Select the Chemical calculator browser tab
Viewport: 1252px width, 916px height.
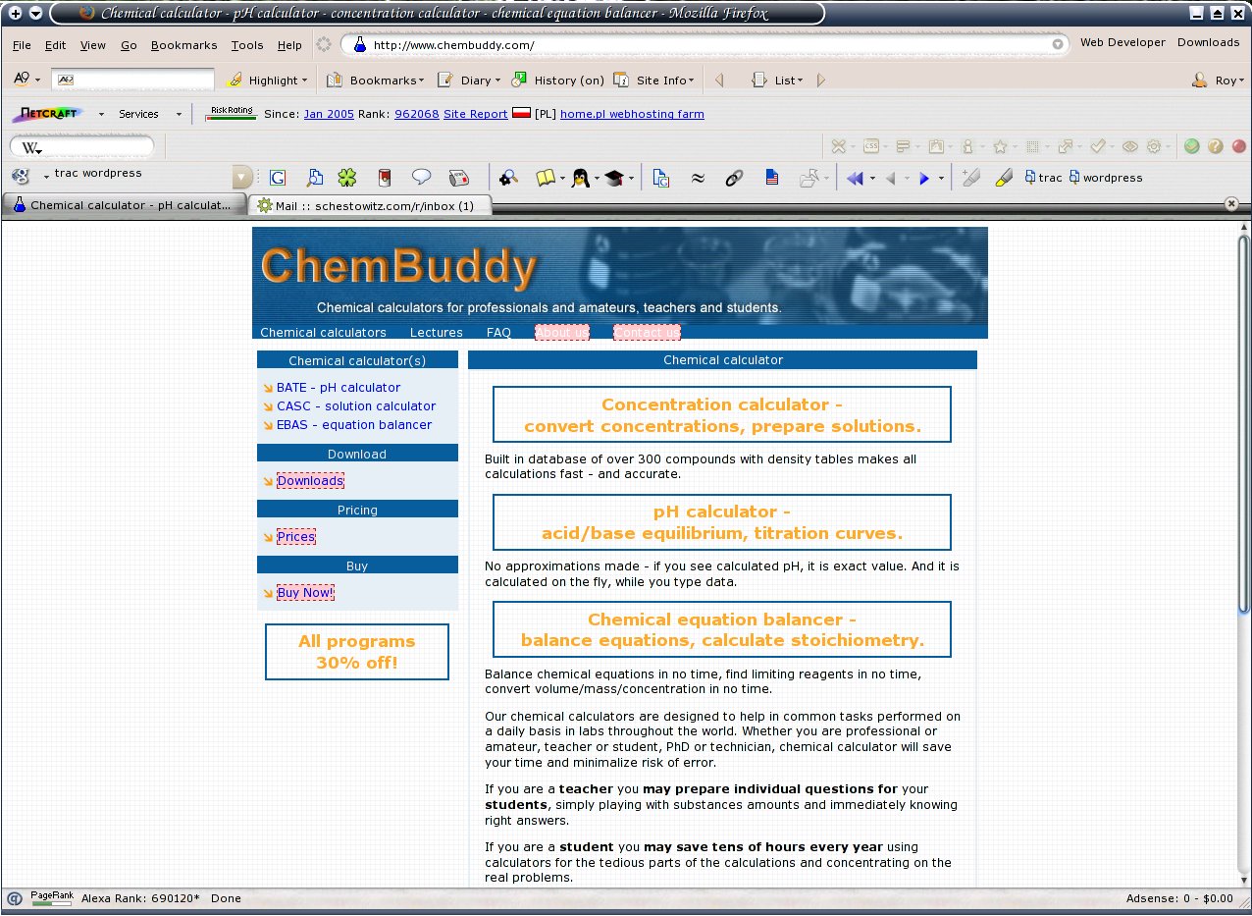(124, 205)
